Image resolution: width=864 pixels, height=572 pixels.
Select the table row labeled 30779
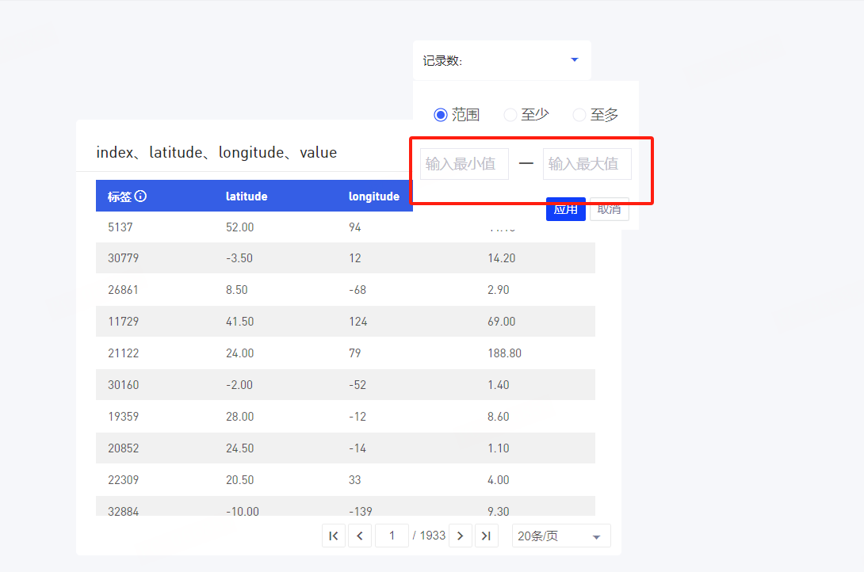(x=346, y=258)
